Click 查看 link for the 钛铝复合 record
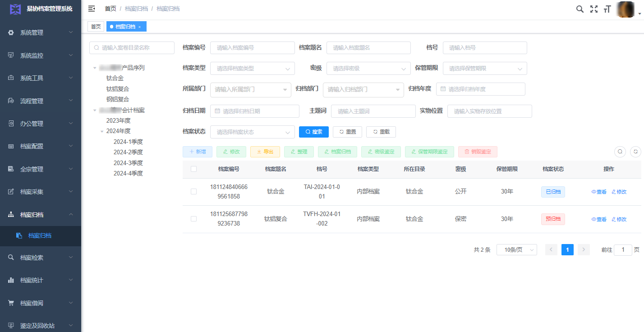 click(x=599, y=219)
